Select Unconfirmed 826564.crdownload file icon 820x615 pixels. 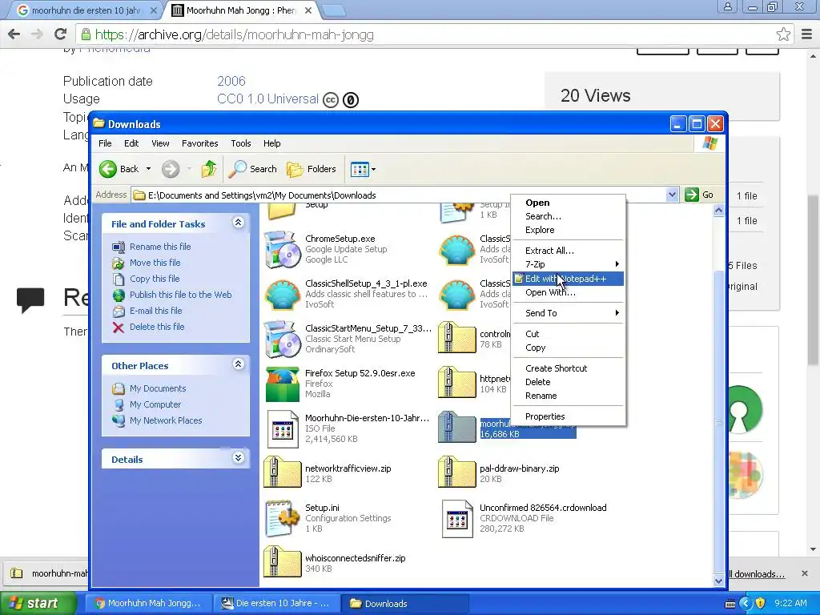[x=457, y=518]
